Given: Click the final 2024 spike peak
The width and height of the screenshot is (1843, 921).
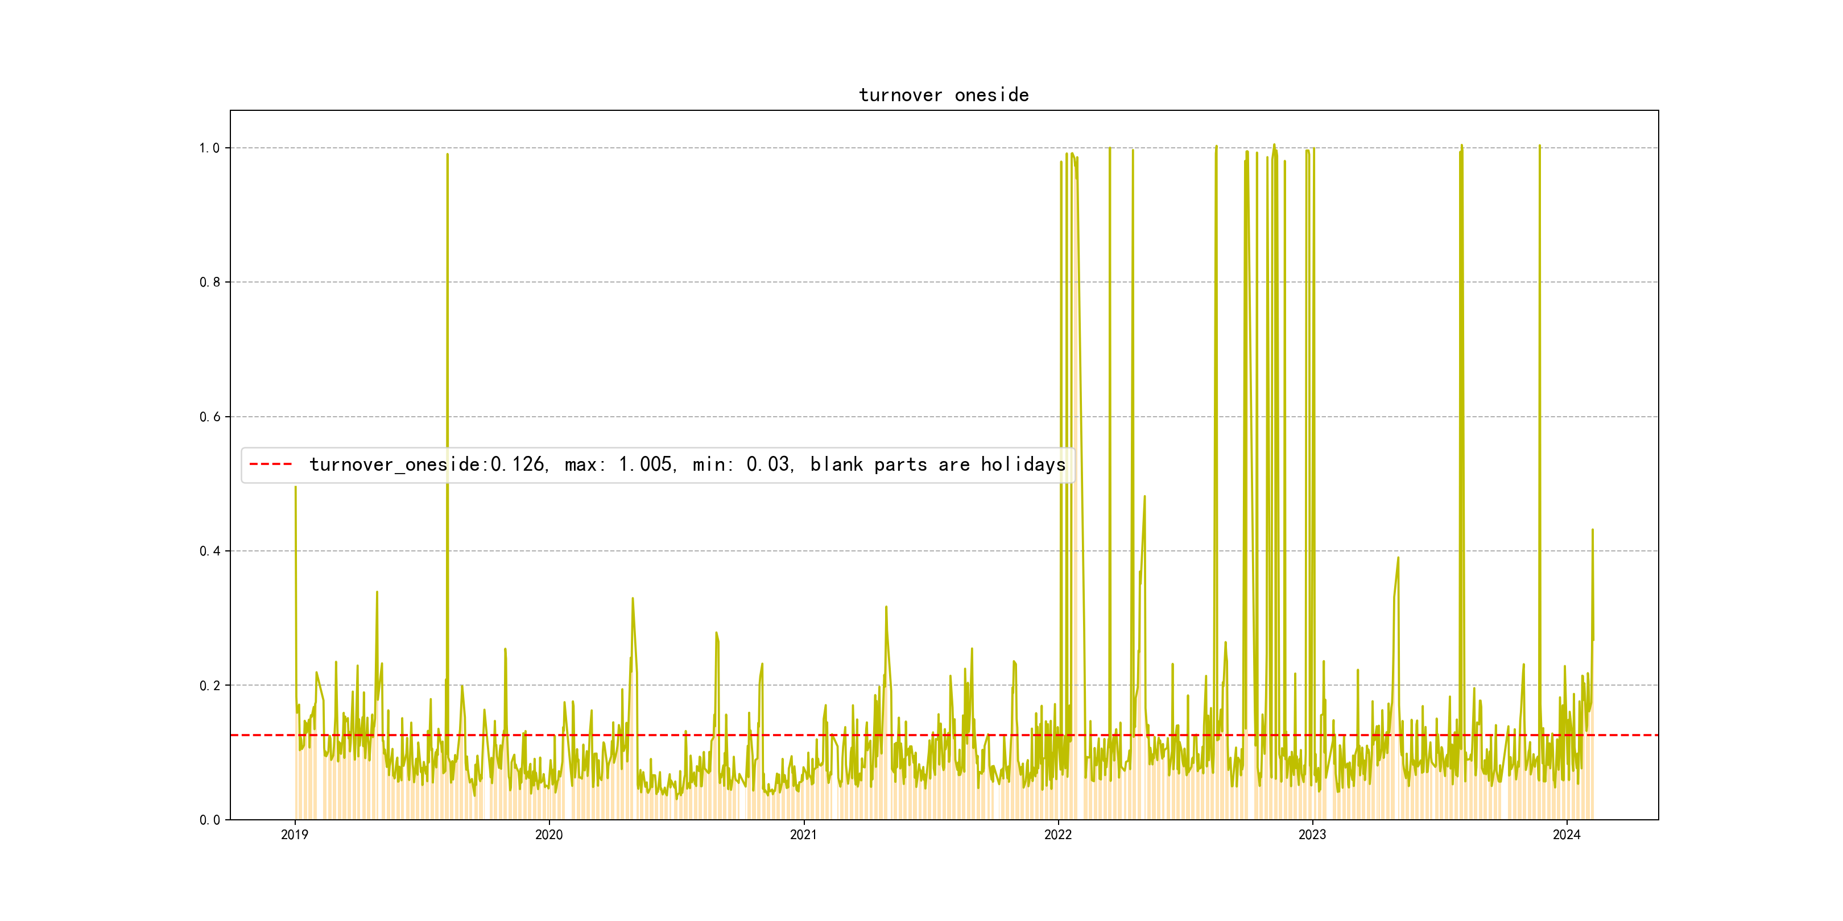Looking at the screenshot, I should point(1592,530).
